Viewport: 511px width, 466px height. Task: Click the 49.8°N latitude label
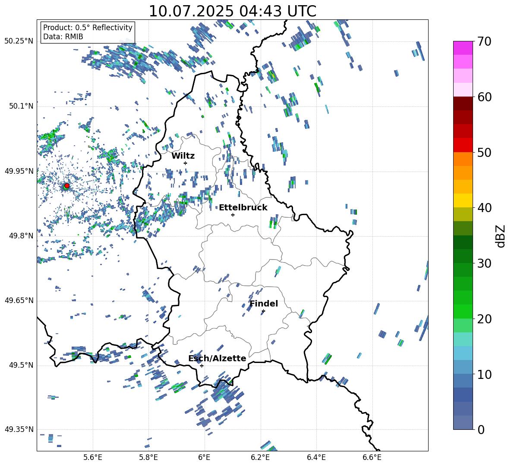click(x=21, y=236)
